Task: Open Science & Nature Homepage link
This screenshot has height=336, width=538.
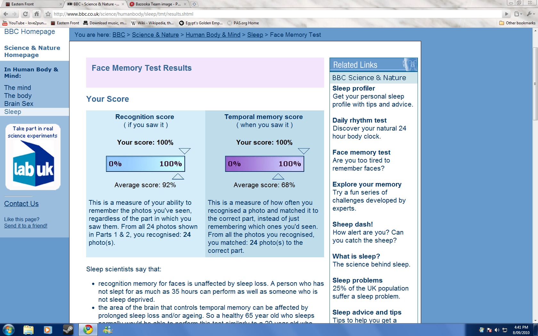Action: [x=32, y=51]
